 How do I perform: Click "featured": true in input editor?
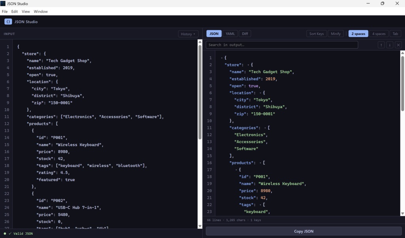tap(55, 179)
